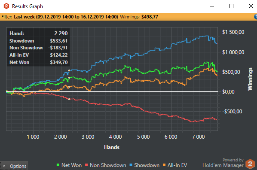
Task: Click the red Non Showdown color swatch
Action: (86, 165)
